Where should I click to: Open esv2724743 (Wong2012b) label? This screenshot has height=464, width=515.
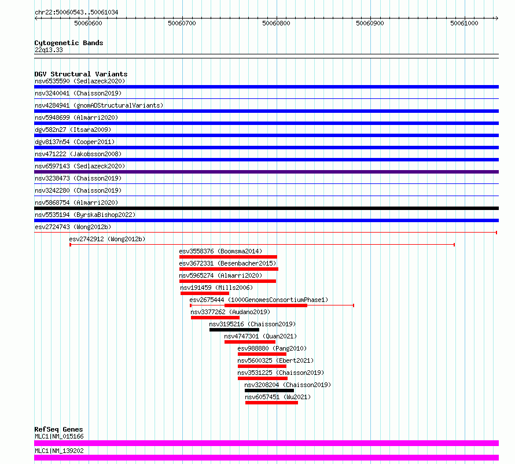pos(73,227)
